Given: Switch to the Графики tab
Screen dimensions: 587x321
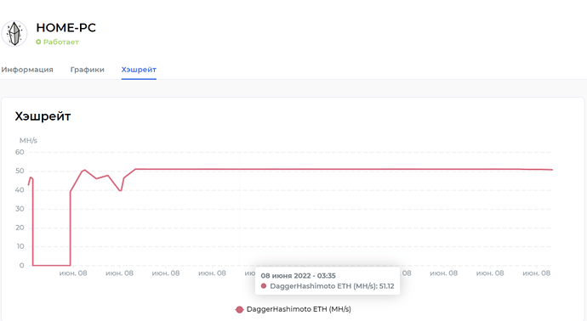Looking at the screenshot, I should [x=88, y=70].
